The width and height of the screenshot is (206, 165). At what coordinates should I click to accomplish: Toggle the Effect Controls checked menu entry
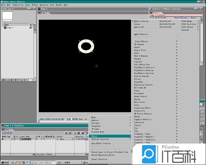(141, 21)
